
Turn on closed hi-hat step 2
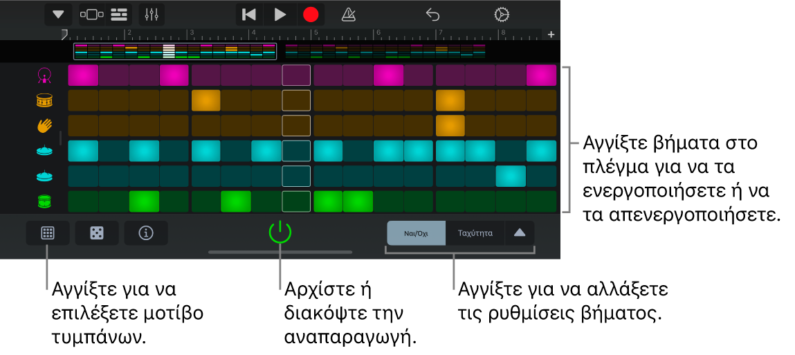pos(113,151)
